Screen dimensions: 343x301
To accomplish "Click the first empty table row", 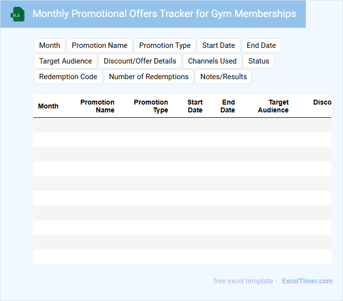I will pos(182,125).
